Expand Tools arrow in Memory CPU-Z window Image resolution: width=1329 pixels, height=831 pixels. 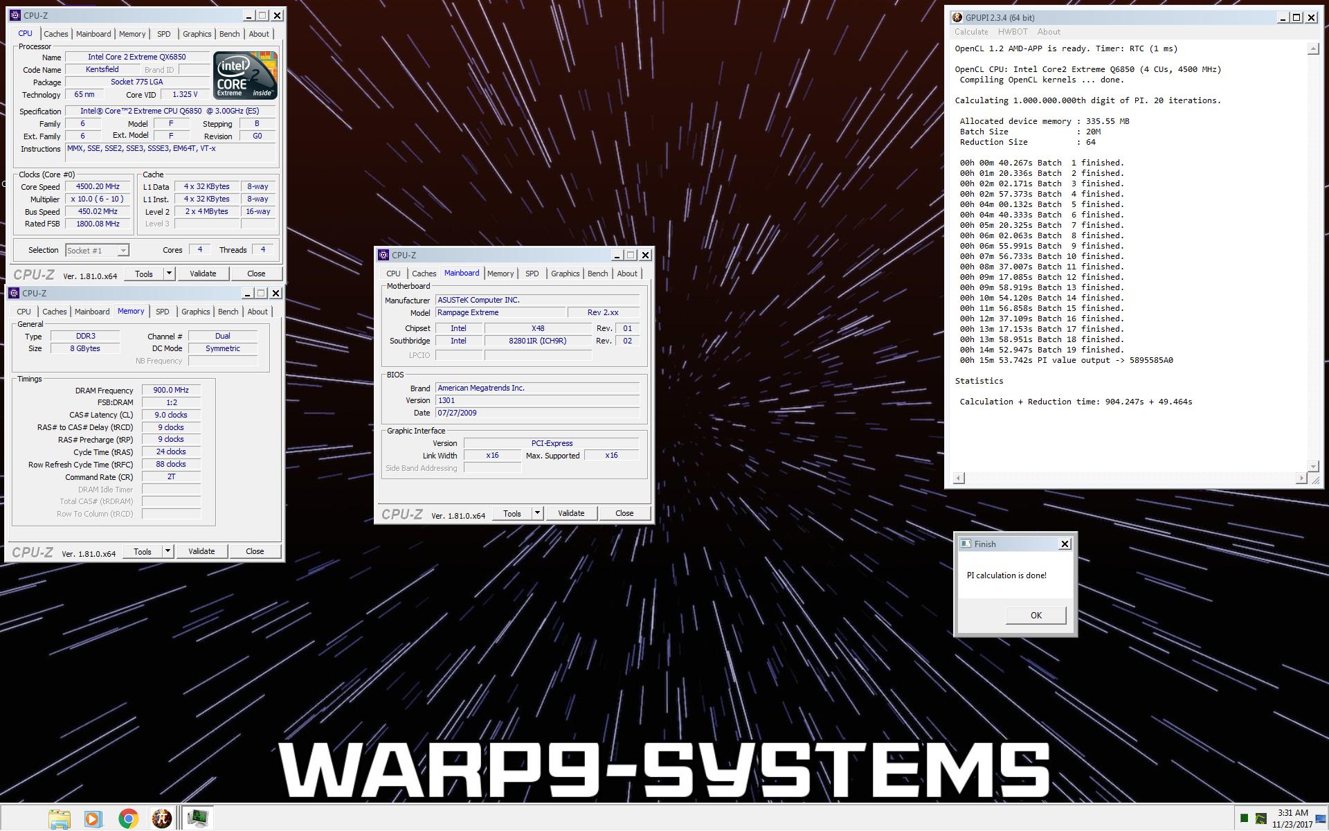tap(167, 551)
